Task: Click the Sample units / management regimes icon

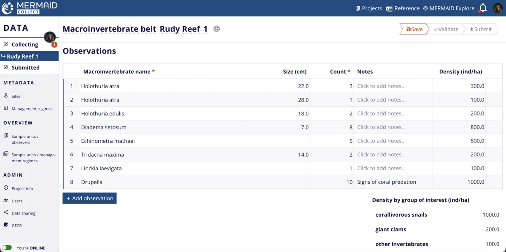Action: click(6, 154)
